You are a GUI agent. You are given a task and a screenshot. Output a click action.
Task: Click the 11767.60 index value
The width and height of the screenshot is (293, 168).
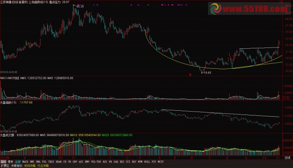26,103
